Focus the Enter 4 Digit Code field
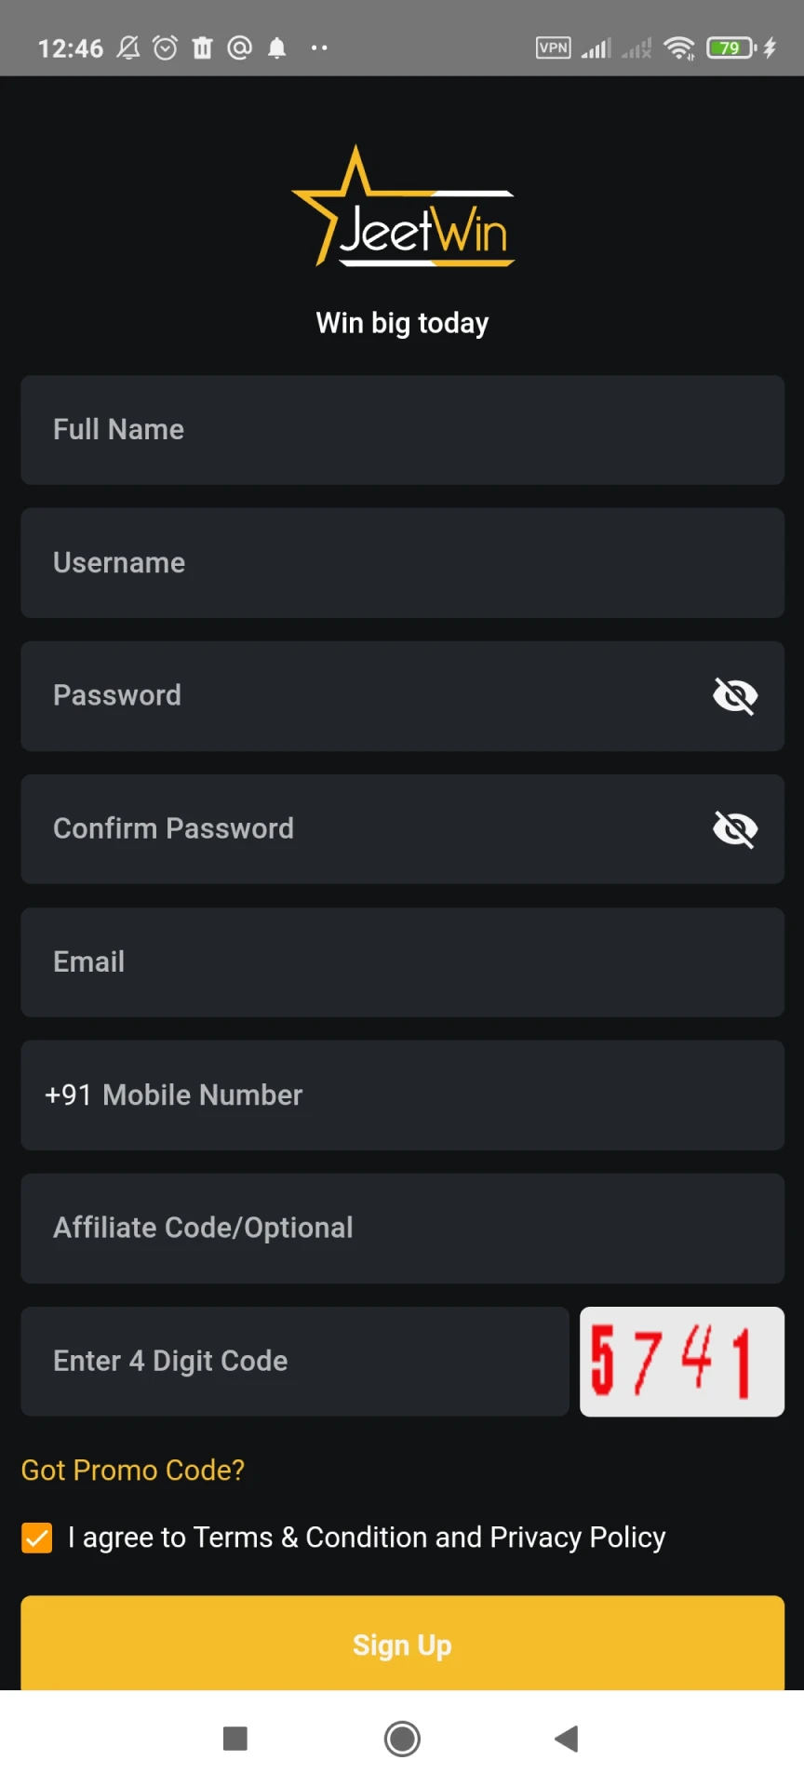The image size is (804, 1787). click(x=294, y=1361)
